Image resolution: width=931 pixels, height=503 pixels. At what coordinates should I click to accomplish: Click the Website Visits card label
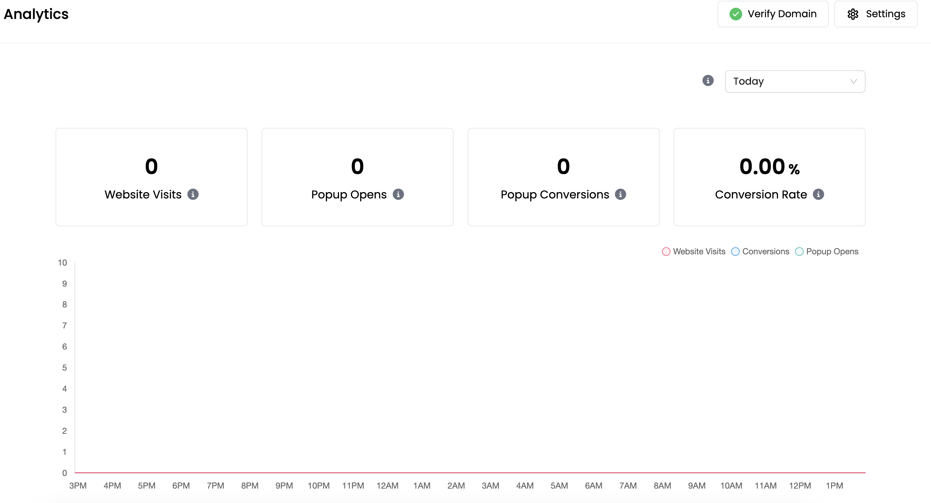[x=143, y=195]
